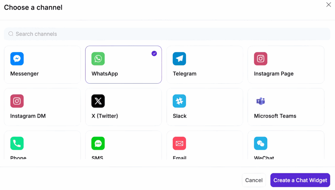
Task: Click the Email channel icon
Action: (x=179, y=143)
